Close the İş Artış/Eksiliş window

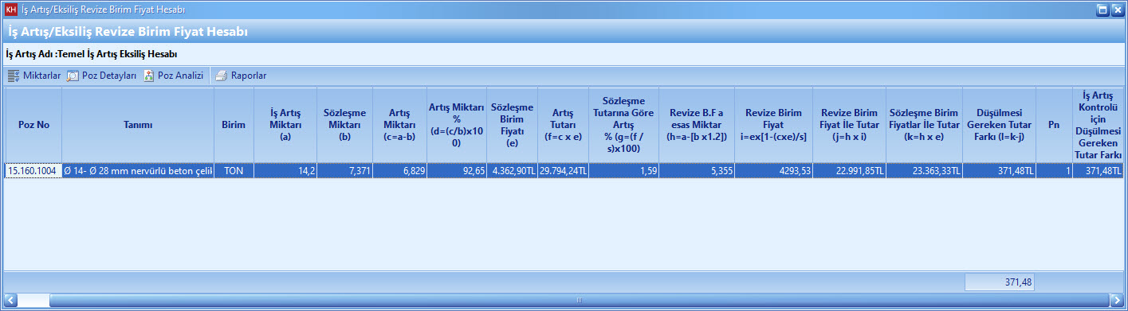[x=1117, y=10]
